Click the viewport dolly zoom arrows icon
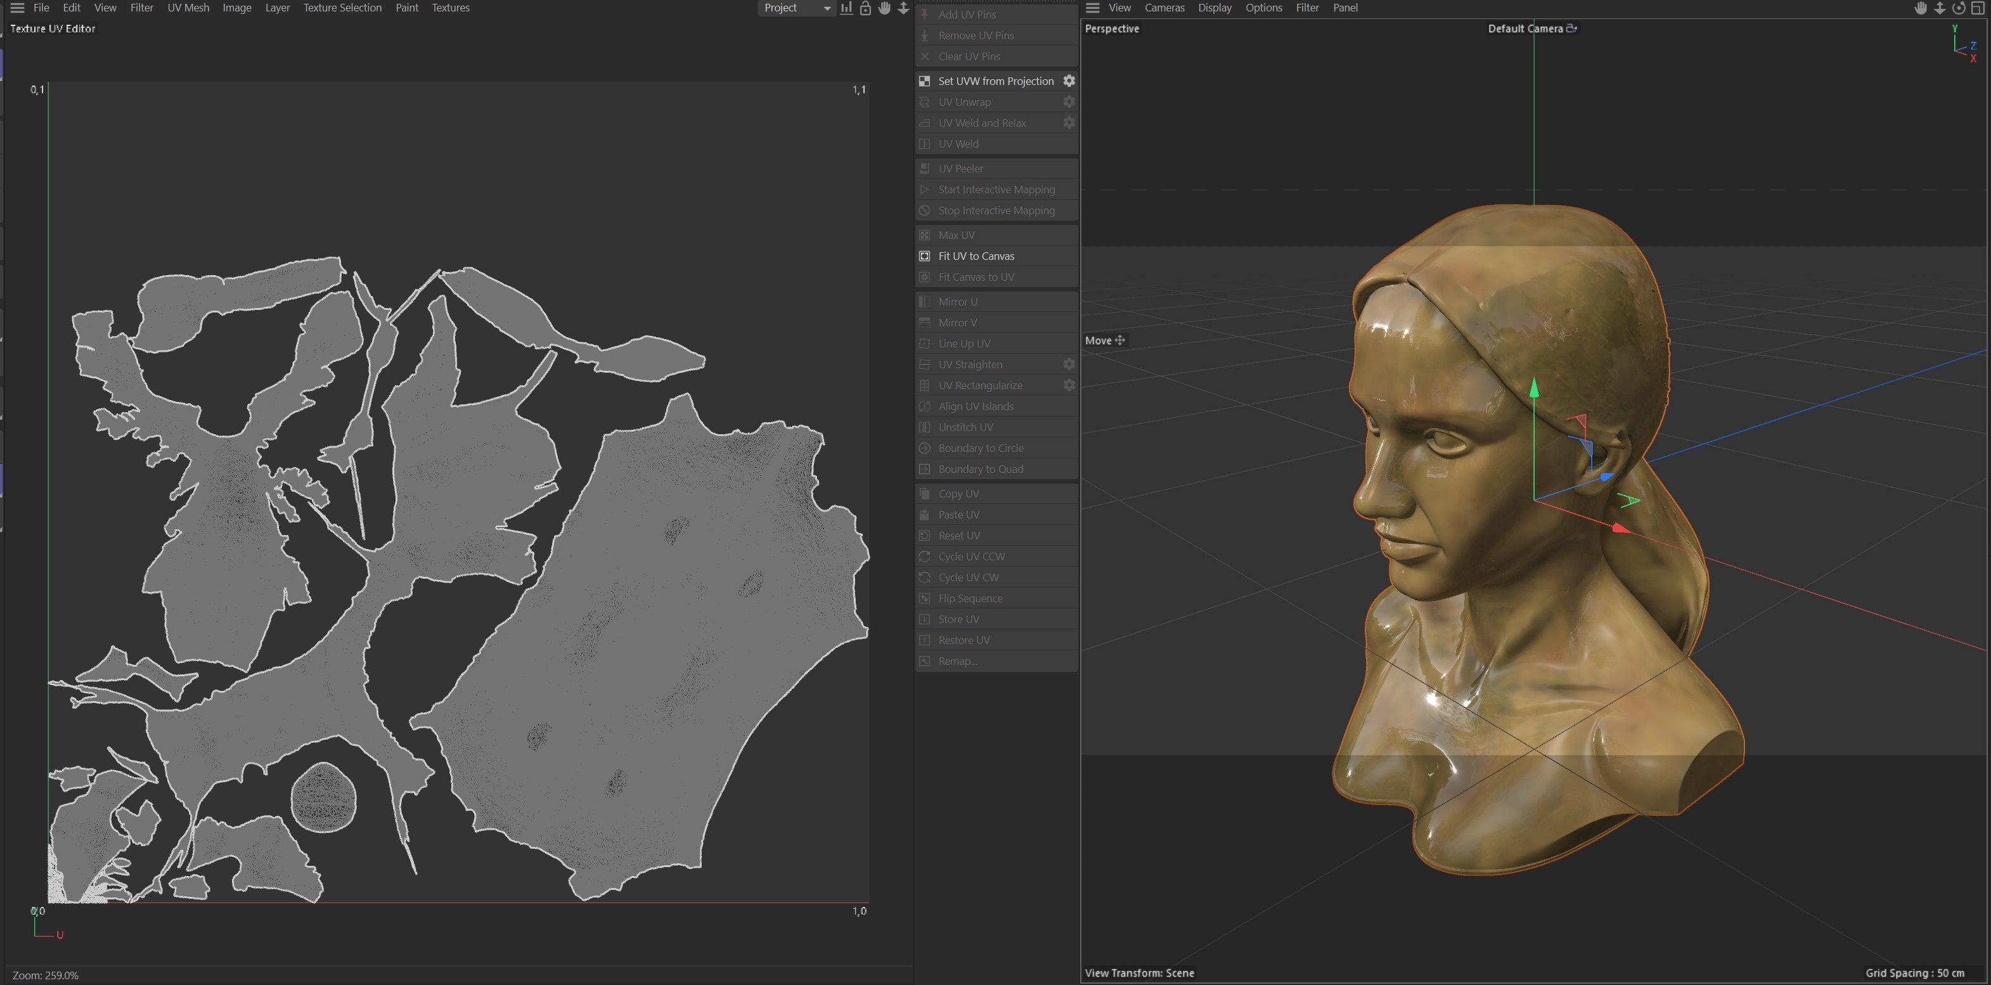Screen dimensions: 1991x985 click(x=1940, y=8)
